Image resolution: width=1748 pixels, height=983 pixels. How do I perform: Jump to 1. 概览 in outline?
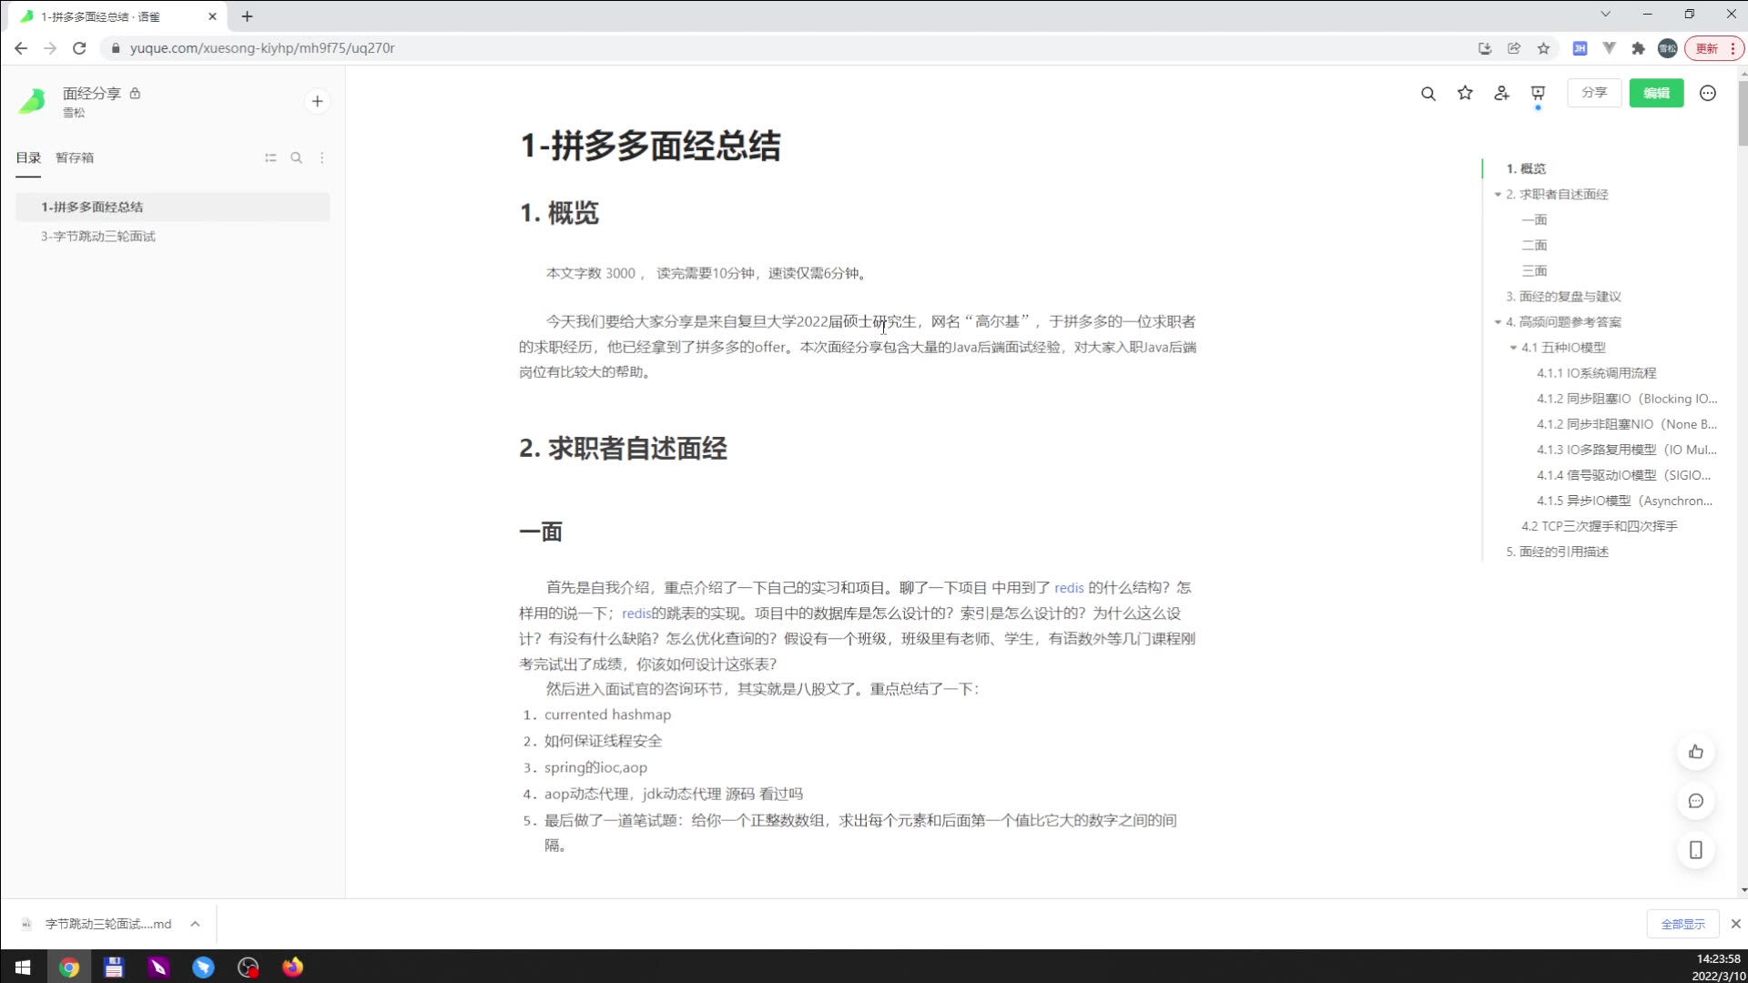[x=1526, y=168]
